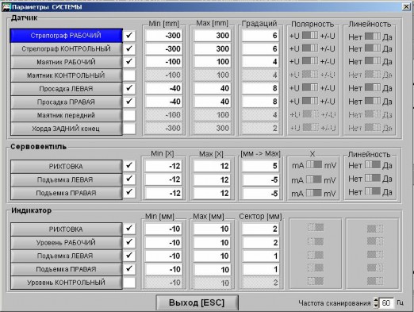414x312 pixels.
Task: Enable the Маятник КОНТРОЛЬНЫЙ checkbox
Action: click(129, 75)
